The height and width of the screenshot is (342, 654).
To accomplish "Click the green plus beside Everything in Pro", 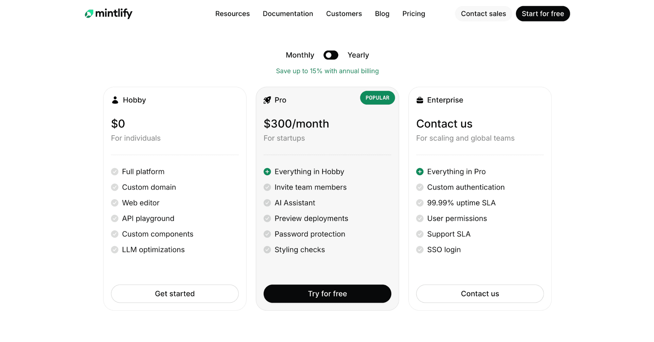I will pyautogui.click(x=420, y=171).
